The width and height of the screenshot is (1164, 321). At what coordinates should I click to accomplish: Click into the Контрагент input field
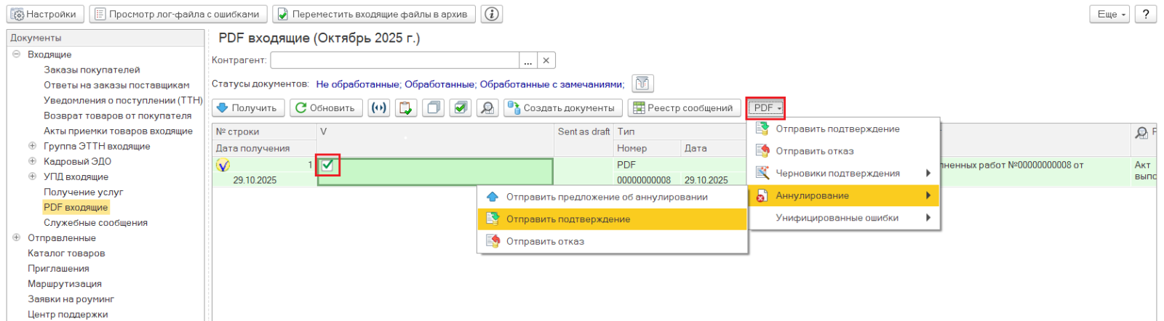tap(394, 60)
